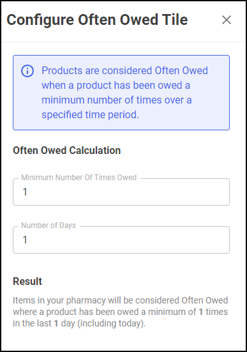The height and width of the screenshot is (352, 247).
Task: Click the 'specified time period.' banner line
Action: [90, 115]
